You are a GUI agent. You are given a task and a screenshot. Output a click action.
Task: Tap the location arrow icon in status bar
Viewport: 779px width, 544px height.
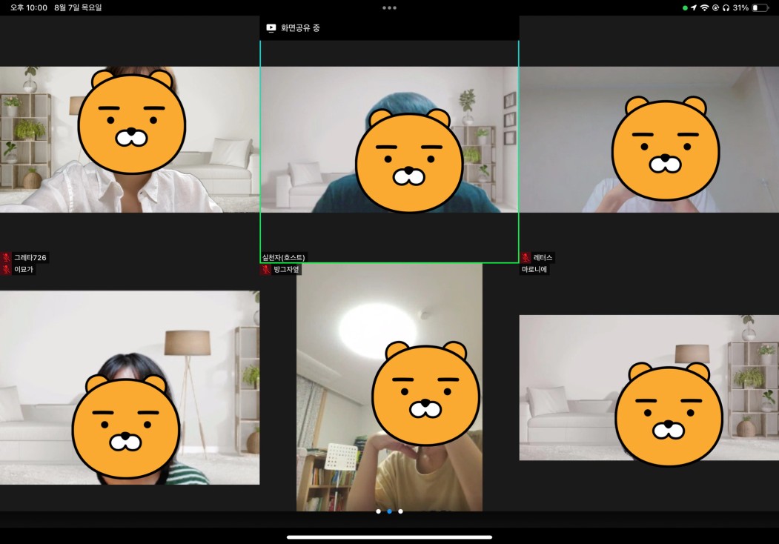(694, 8)
